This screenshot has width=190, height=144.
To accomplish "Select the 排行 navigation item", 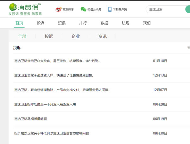I will tap(83, 23).
